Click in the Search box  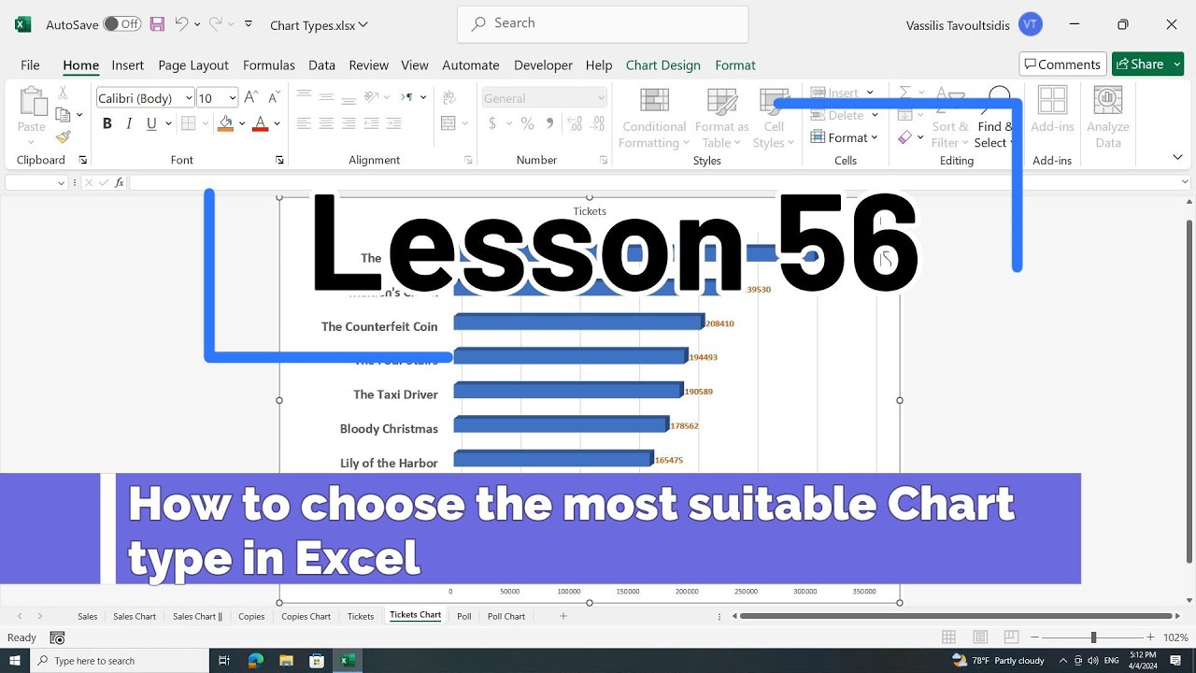603,23
